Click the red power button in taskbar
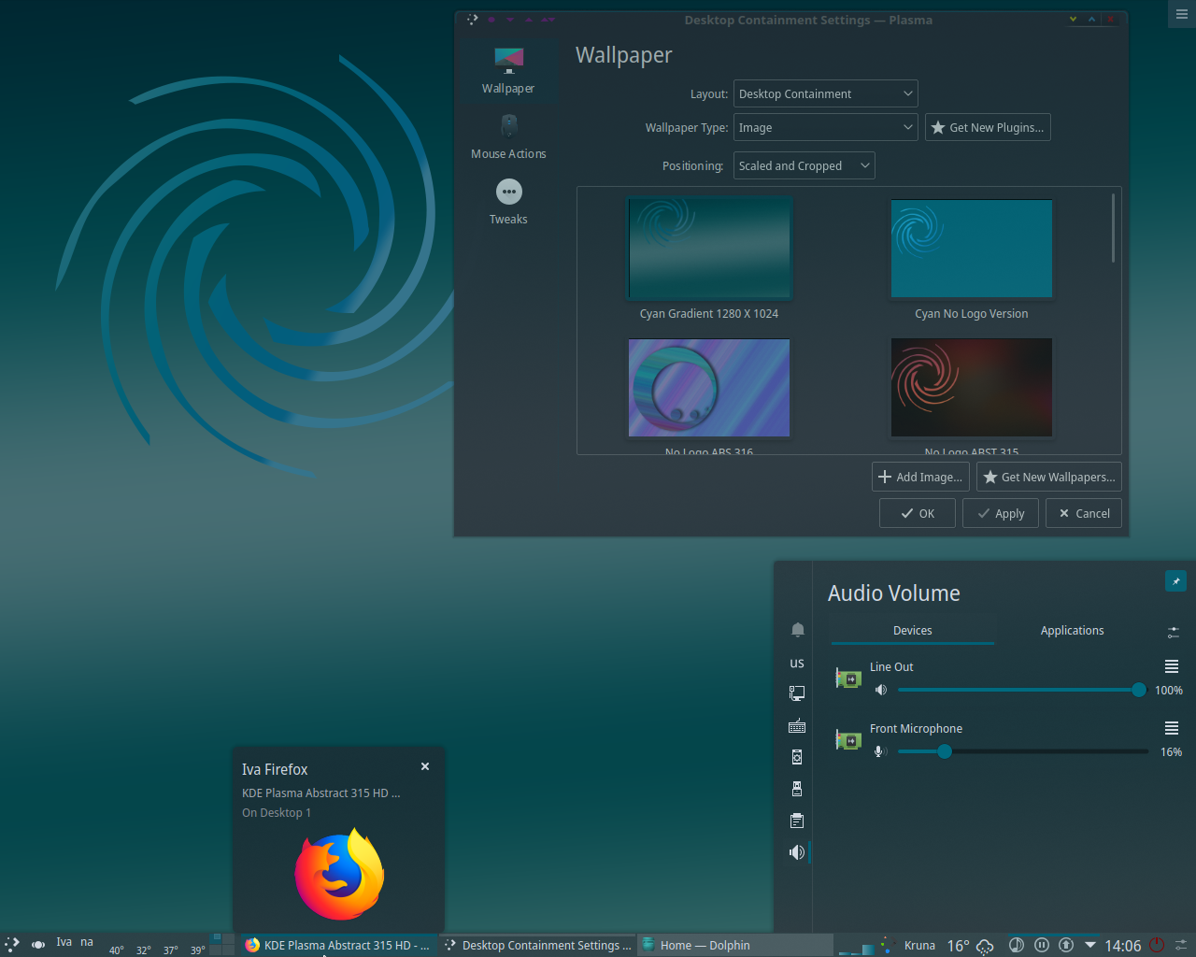 tap(1157, 945)
